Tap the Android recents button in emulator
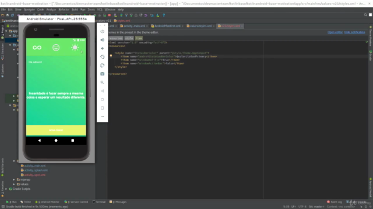Viewport: 373px width, 209px height. click(72, 140)
